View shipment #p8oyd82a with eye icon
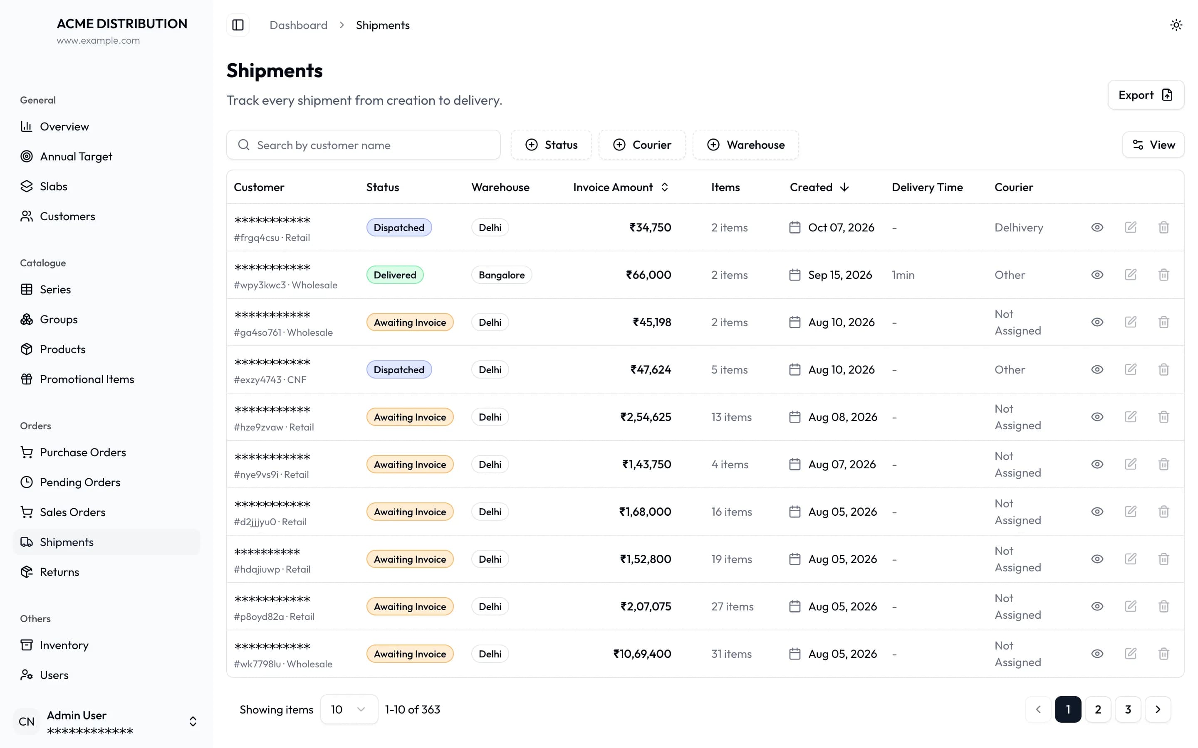Screen dimensions: 1198x748 pyautogui.click(x=1097, y=607)
